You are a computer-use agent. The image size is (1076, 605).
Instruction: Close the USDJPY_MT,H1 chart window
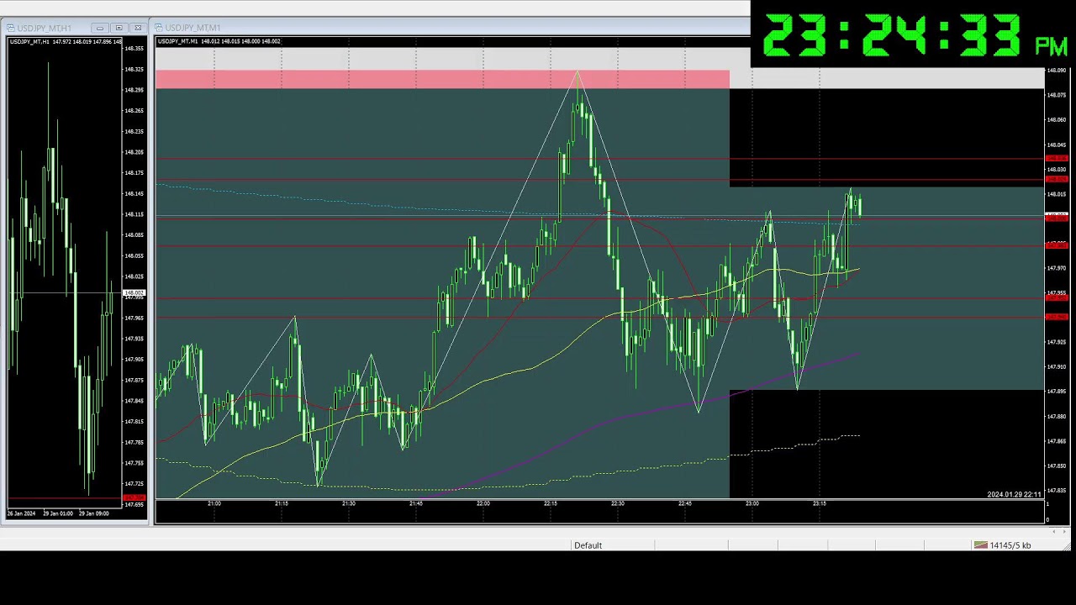(x=138, y=28)
